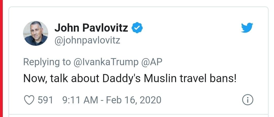Open John Pavlovitz's profile photo
The image size is (274, 117).
point(36,33)
